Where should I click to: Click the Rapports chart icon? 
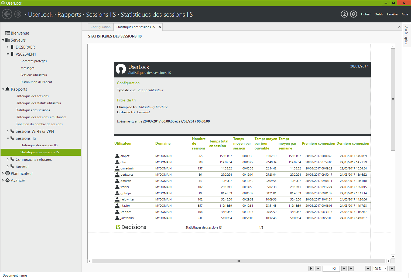point(8,89)
